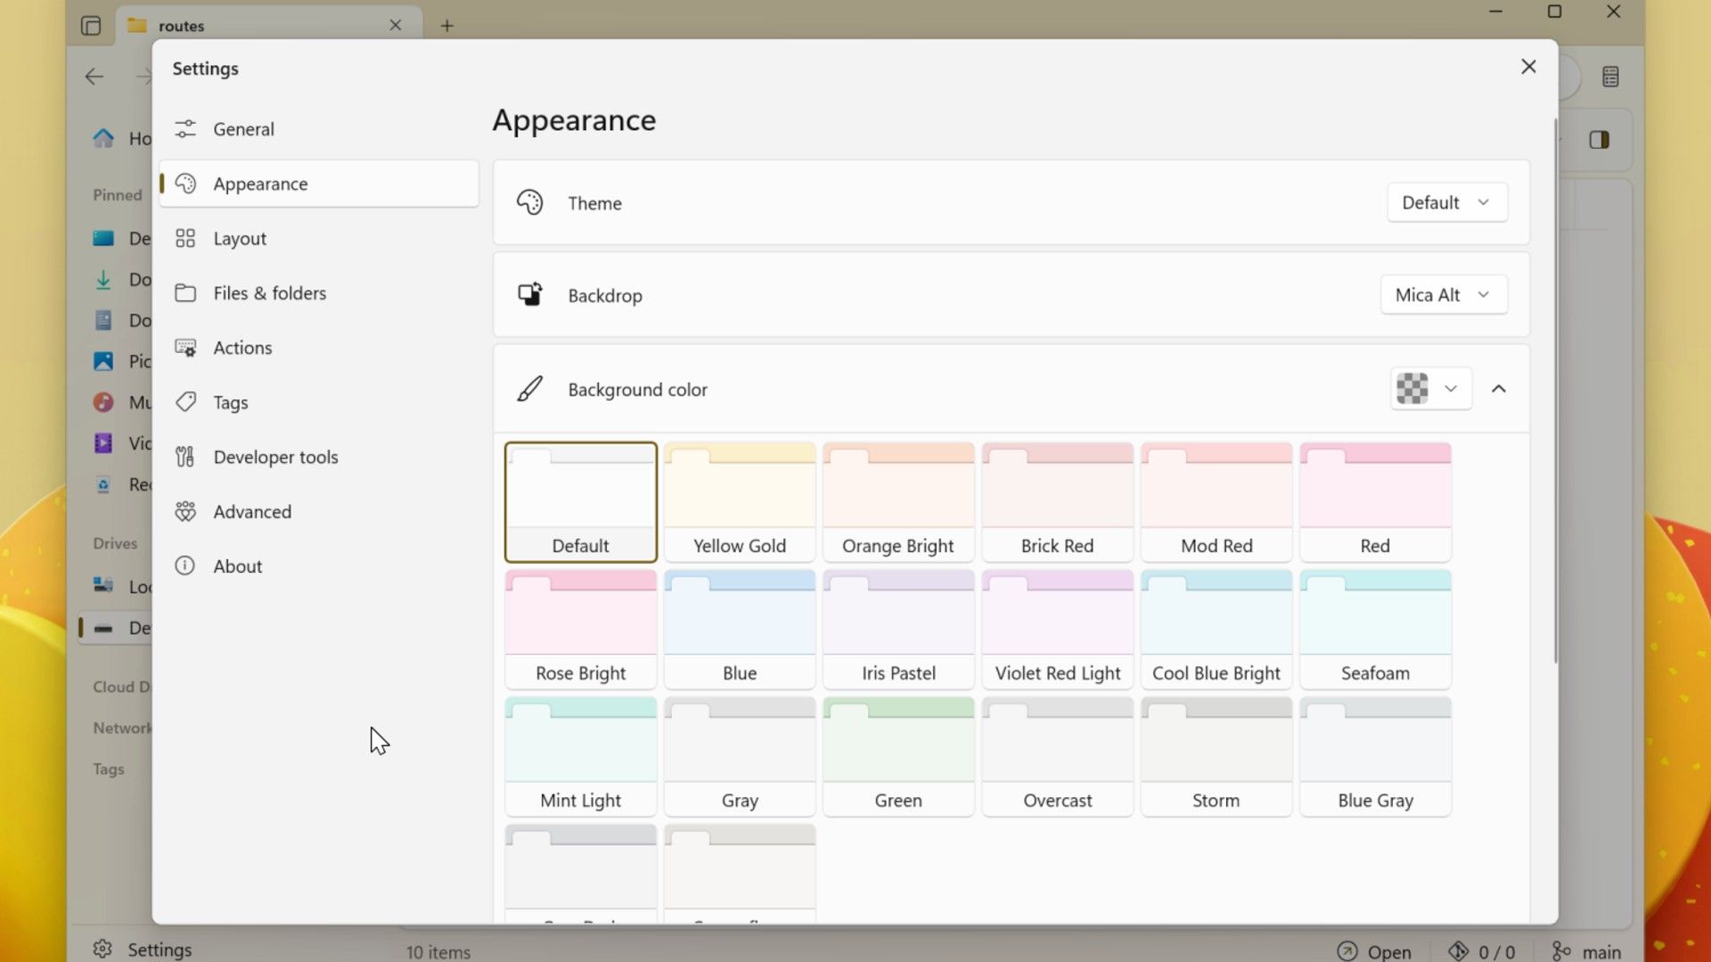This screenshot has width=1711, height=962.
Task: Select the Default background swatch
Action: (581, 502)
